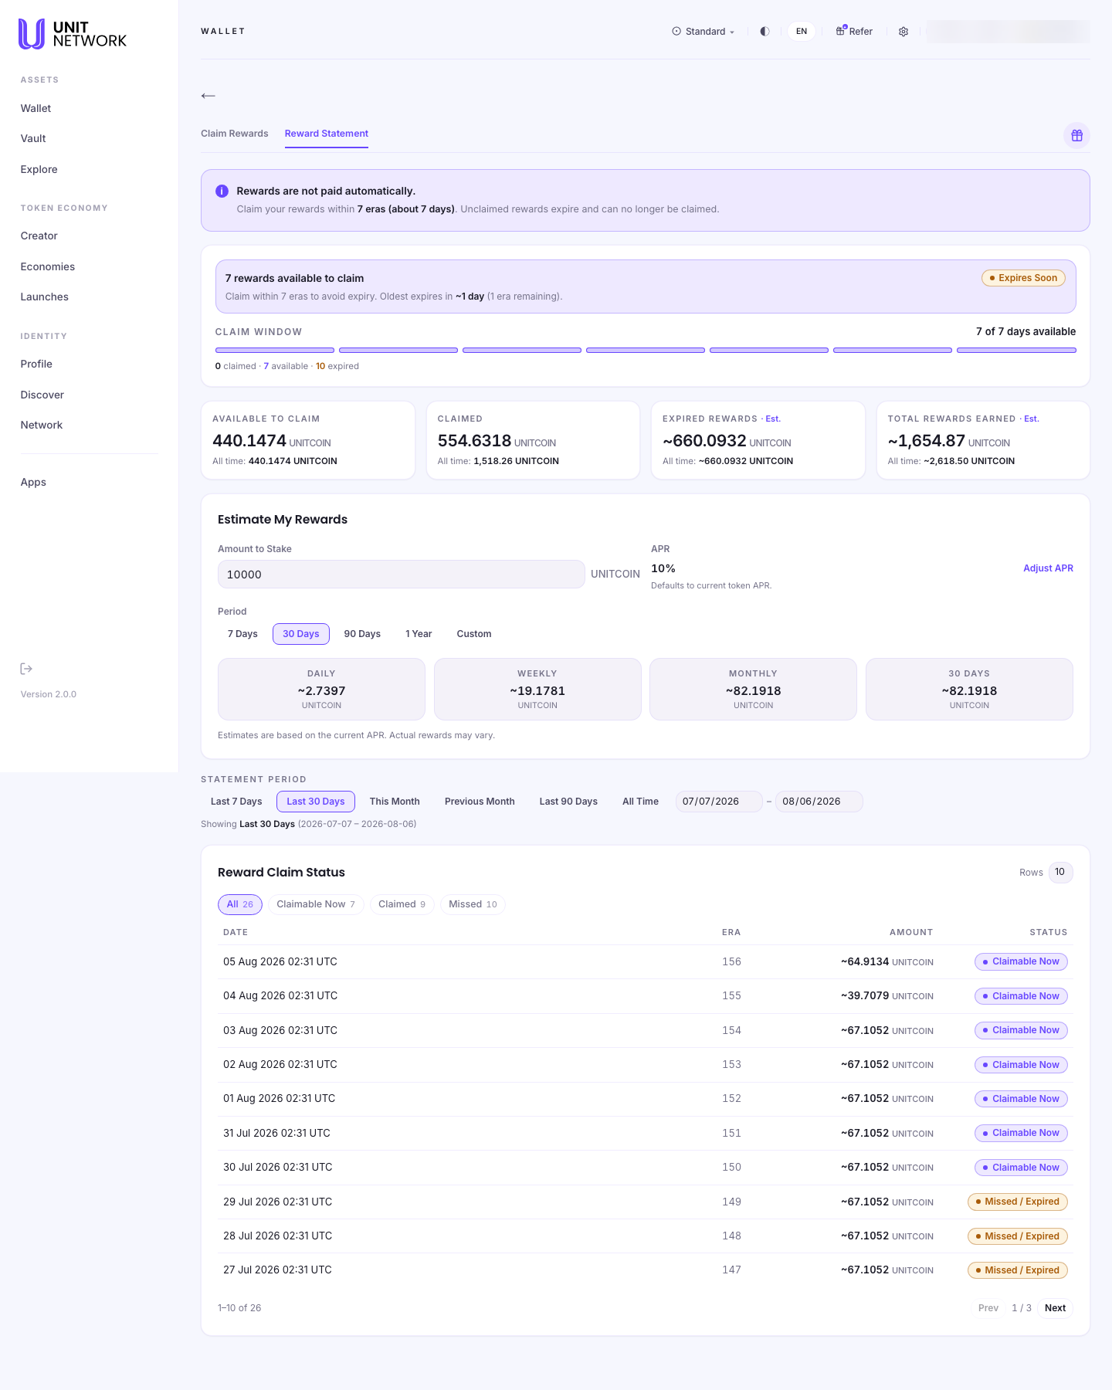1112x1390 pixels.
Task: Click the end date field 08/06/2026
Action: point(819,802)
